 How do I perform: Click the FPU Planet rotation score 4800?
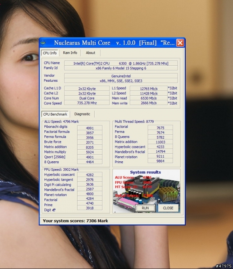point(90,194)
